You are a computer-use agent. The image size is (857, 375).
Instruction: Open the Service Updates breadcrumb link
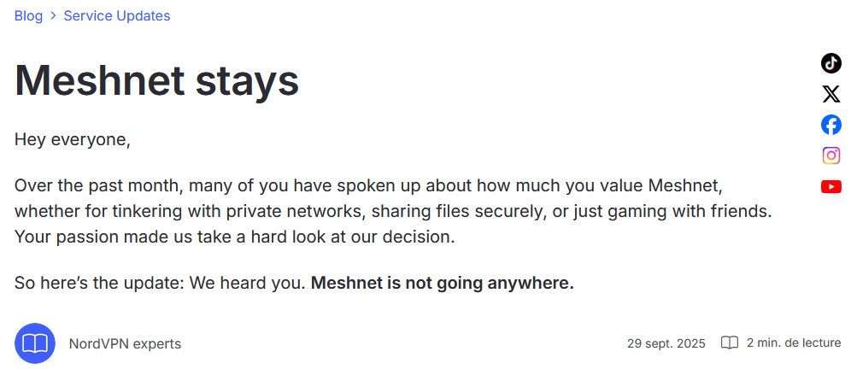pyautogui.click(x=116, y=15)
